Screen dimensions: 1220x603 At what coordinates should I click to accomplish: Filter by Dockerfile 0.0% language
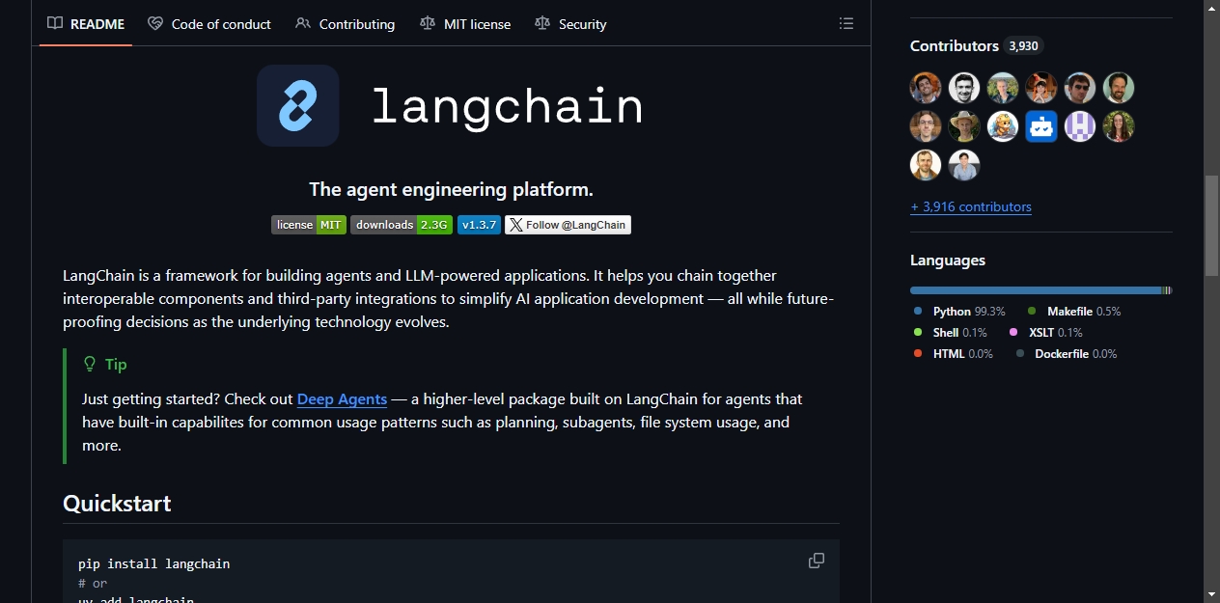[x=1067, y=354]
